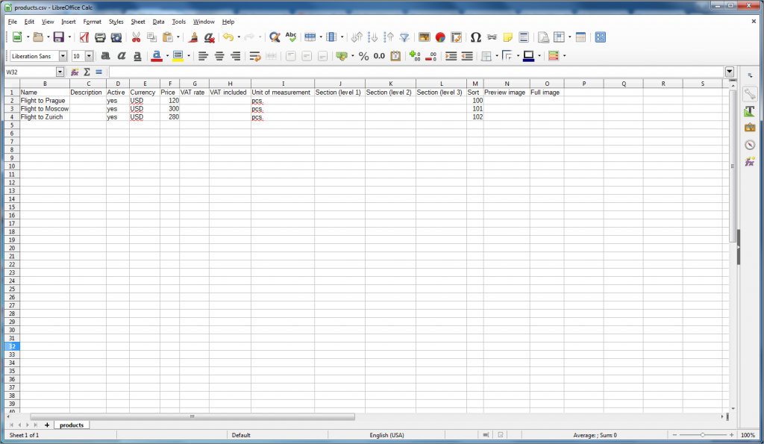Apply AutoFilter with the funnel icon
The height and width of the screenshot is (444, 764).
[404, 37]
